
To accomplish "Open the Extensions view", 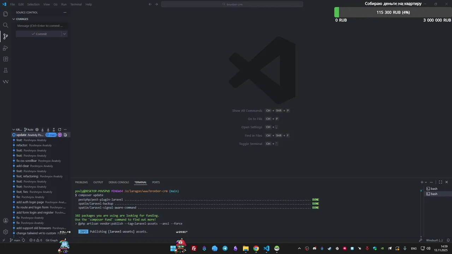I will [x=6, y=59].
